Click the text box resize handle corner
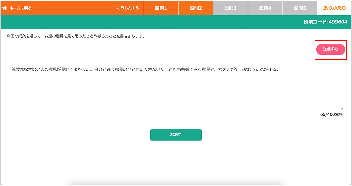The width and height of the screenshot is (352, 186). pos(342,109)
